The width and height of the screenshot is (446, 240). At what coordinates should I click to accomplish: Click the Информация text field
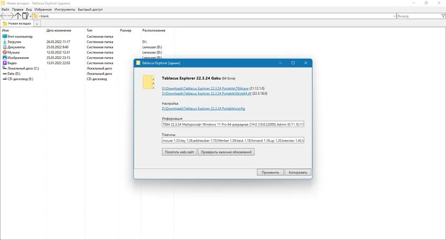(x=233, y=124)
